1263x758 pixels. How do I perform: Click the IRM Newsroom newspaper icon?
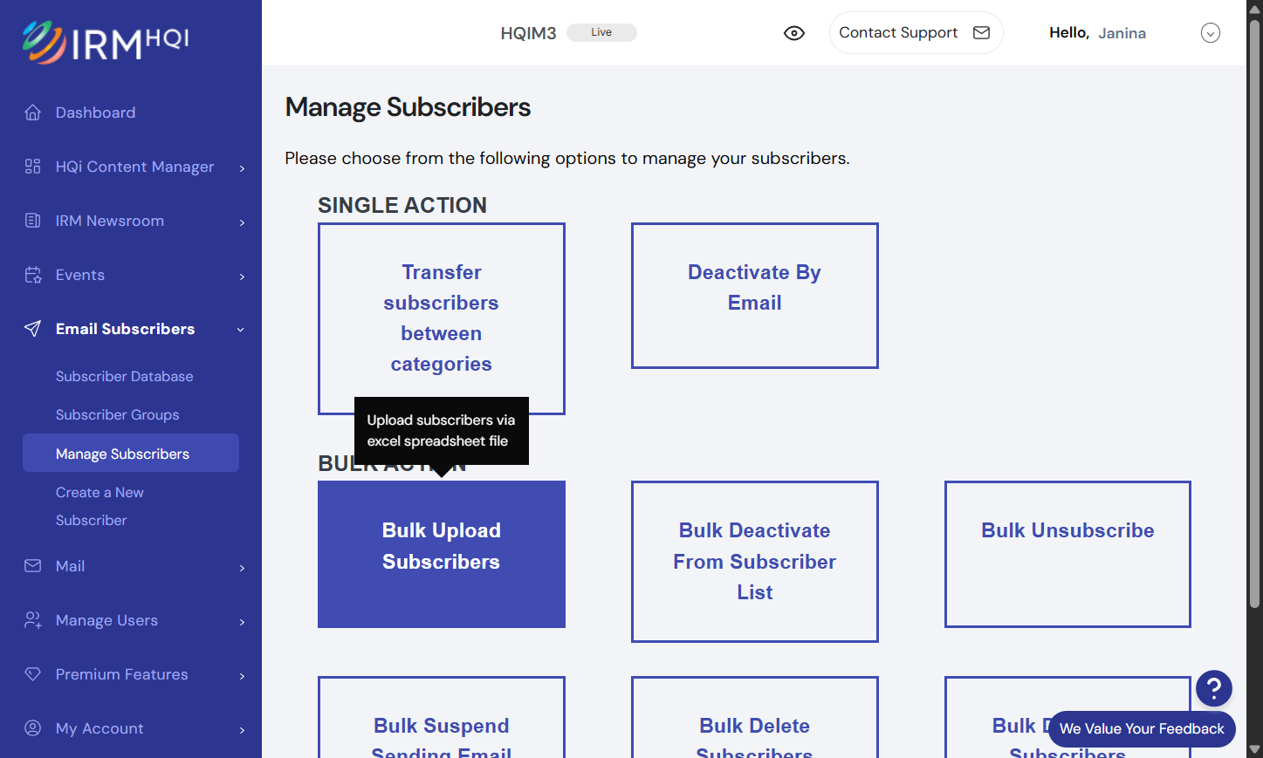(x=33, y=221)
